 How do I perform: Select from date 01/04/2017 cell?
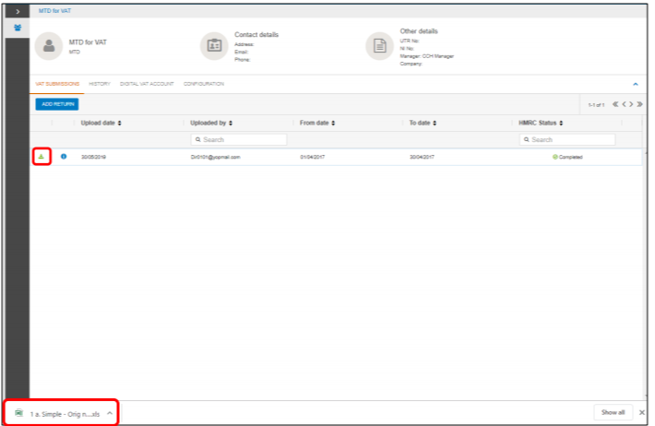tap(313, 157)
